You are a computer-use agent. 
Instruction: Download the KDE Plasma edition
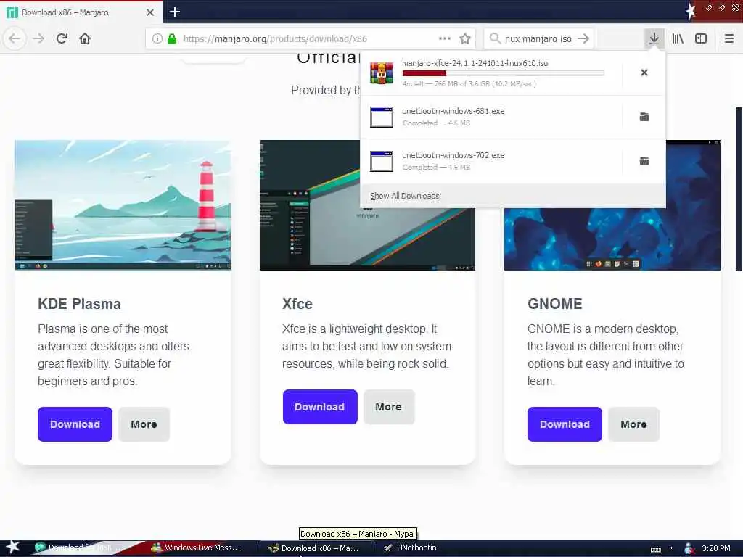tap(75, 424)
